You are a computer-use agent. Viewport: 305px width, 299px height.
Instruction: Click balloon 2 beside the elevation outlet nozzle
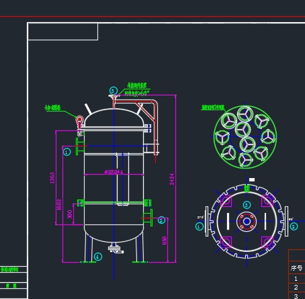(161, 220)
